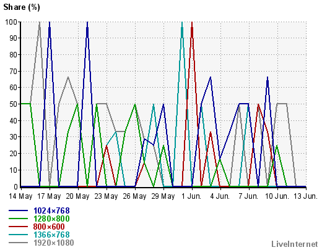Image resolution: width=322 pixels, height=250 pixels.
Task: Click the teal 1366×768 legend line
Action: point(18,235)
